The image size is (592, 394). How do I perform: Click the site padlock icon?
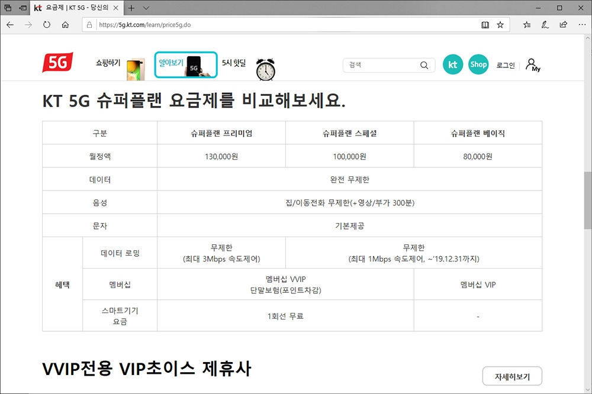pyautogui.click(x=89, y=25)
